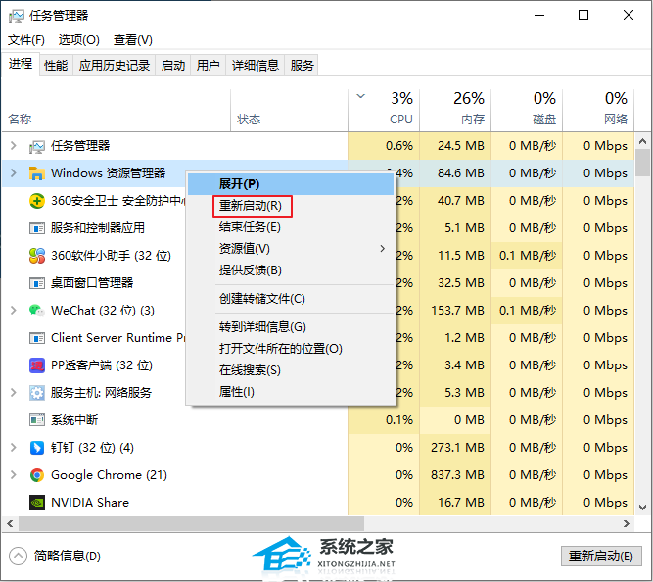
Task: Switch to the 服务 tab
Action: pos(302,65)
